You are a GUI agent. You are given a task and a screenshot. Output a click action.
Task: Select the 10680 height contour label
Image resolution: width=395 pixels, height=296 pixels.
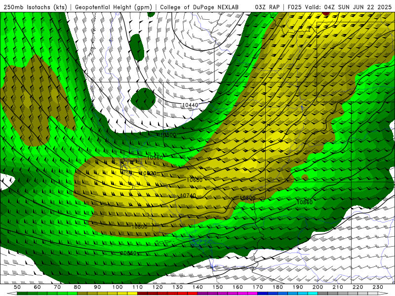(x=195, y=180)
